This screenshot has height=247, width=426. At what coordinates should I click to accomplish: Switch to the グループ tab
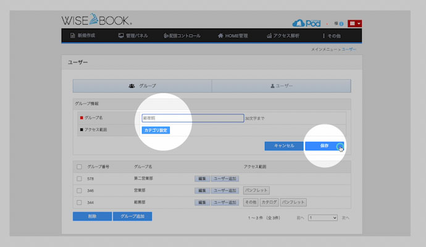[x=142, y=86]
